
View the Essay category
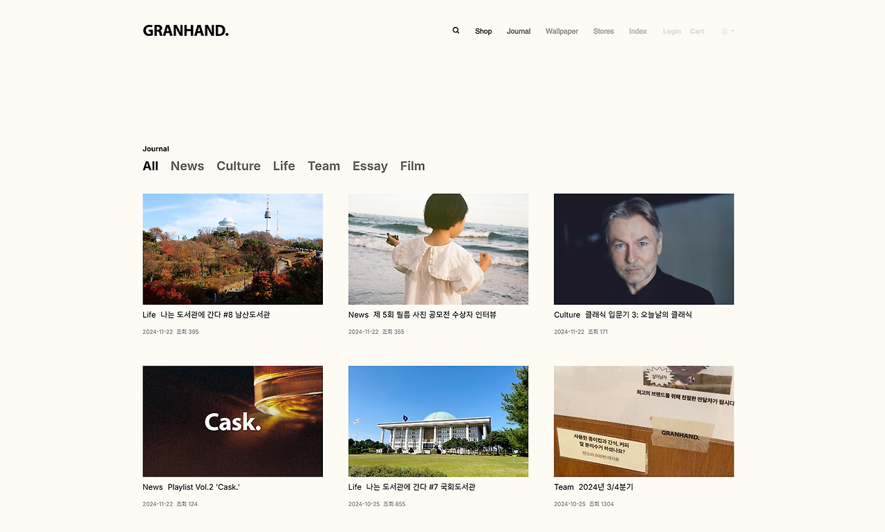pos(370,166)
